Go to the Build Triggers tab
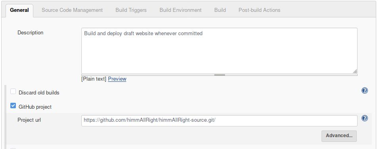The image size is (381, 149). [131, 10]
